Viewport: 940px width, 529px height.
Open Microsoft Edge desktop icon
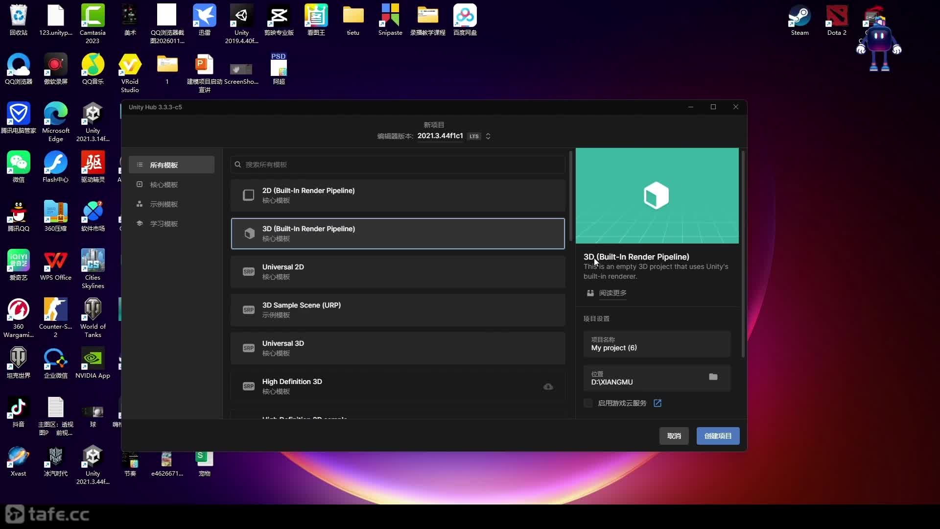[56, 122]
